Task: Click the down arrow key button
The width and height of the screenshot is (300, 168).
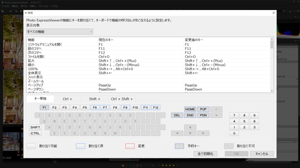Action: pos(190,133)
